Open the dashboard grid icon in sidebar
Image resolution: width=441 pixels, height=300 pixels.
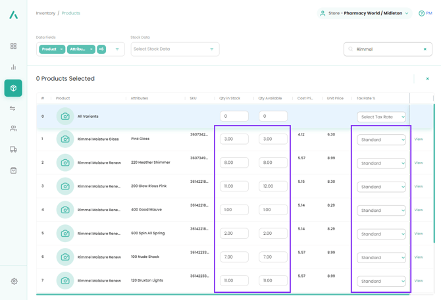tap(13, 46)
